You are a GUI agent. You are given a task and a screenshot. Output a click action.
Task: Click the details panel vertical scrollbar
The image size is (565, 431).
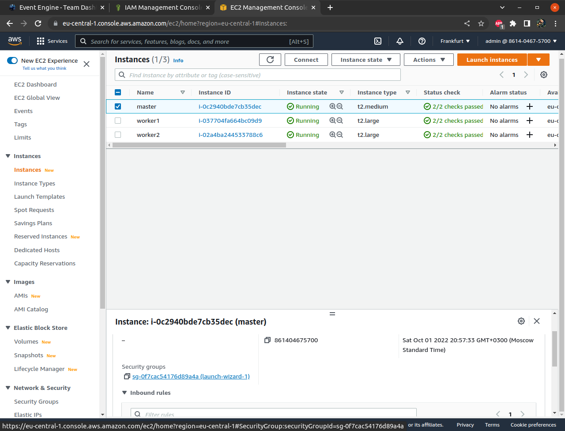coord(555,349)
